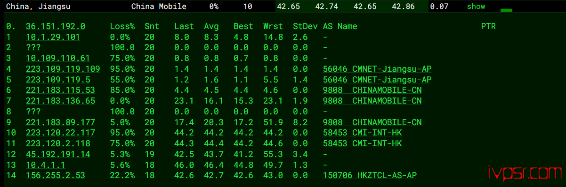Open hop 1 IP 10.1.29.101
Screen dimensions: 566x187
click(x=53, y=37)
